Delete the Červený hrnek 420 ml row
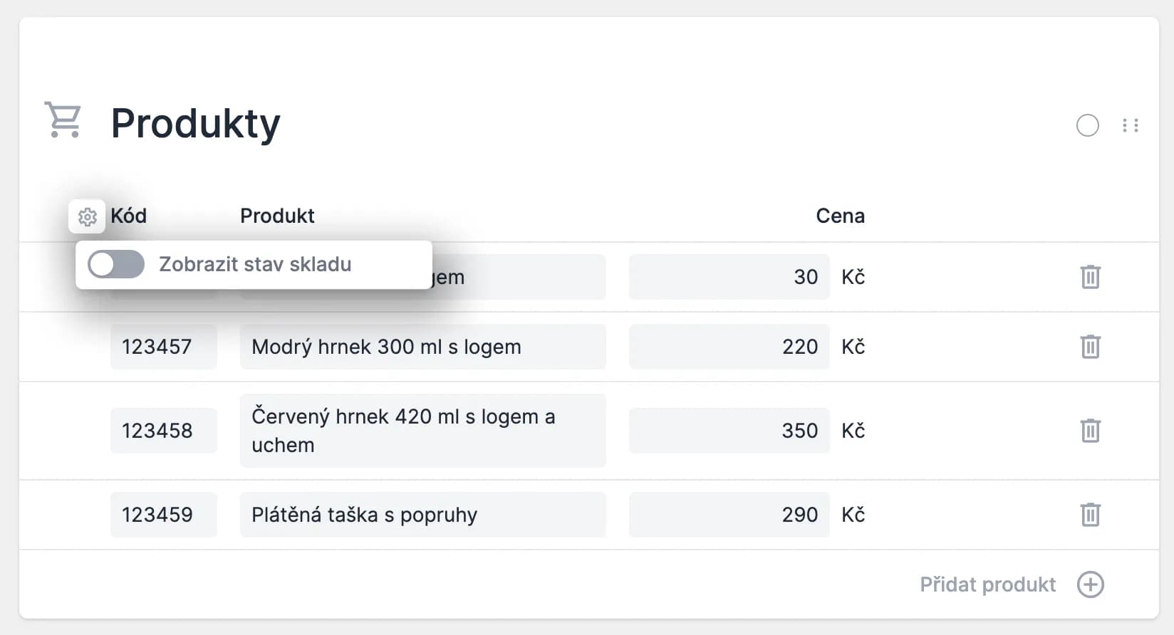 coord(1090,431)
